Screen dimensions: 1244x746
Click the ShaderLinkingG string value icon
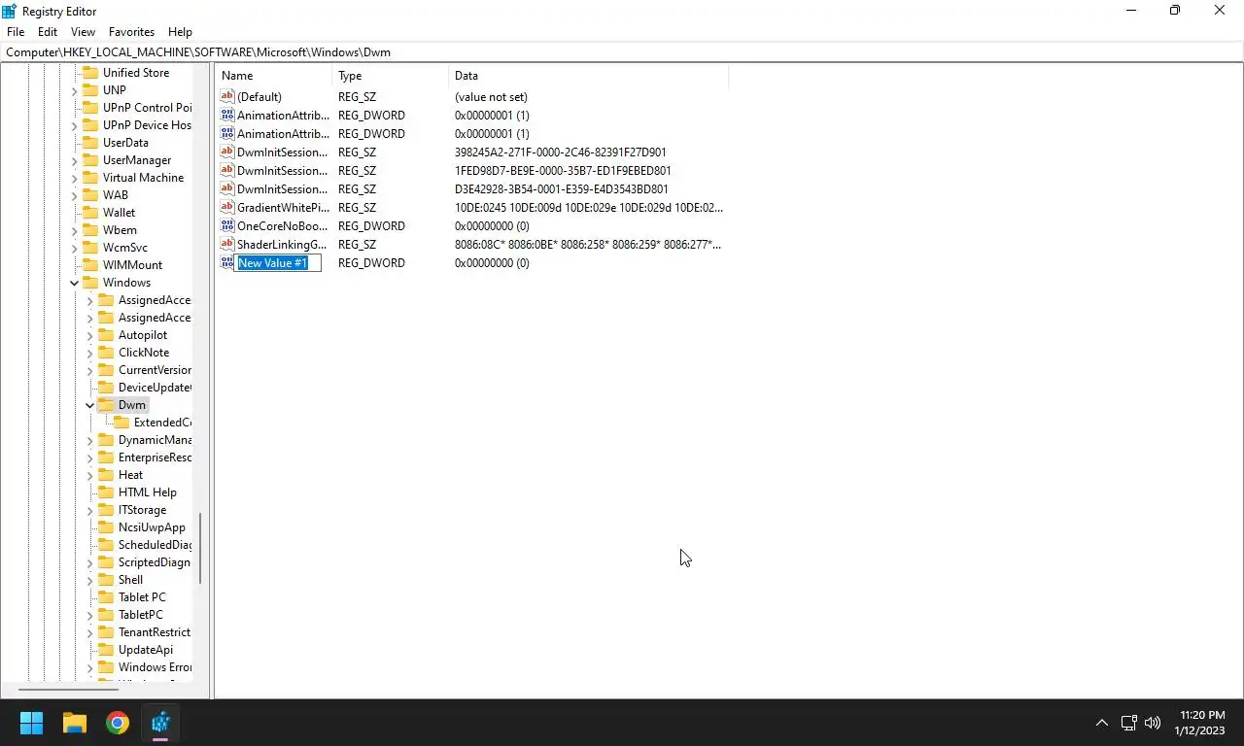[x=227, y=244]
